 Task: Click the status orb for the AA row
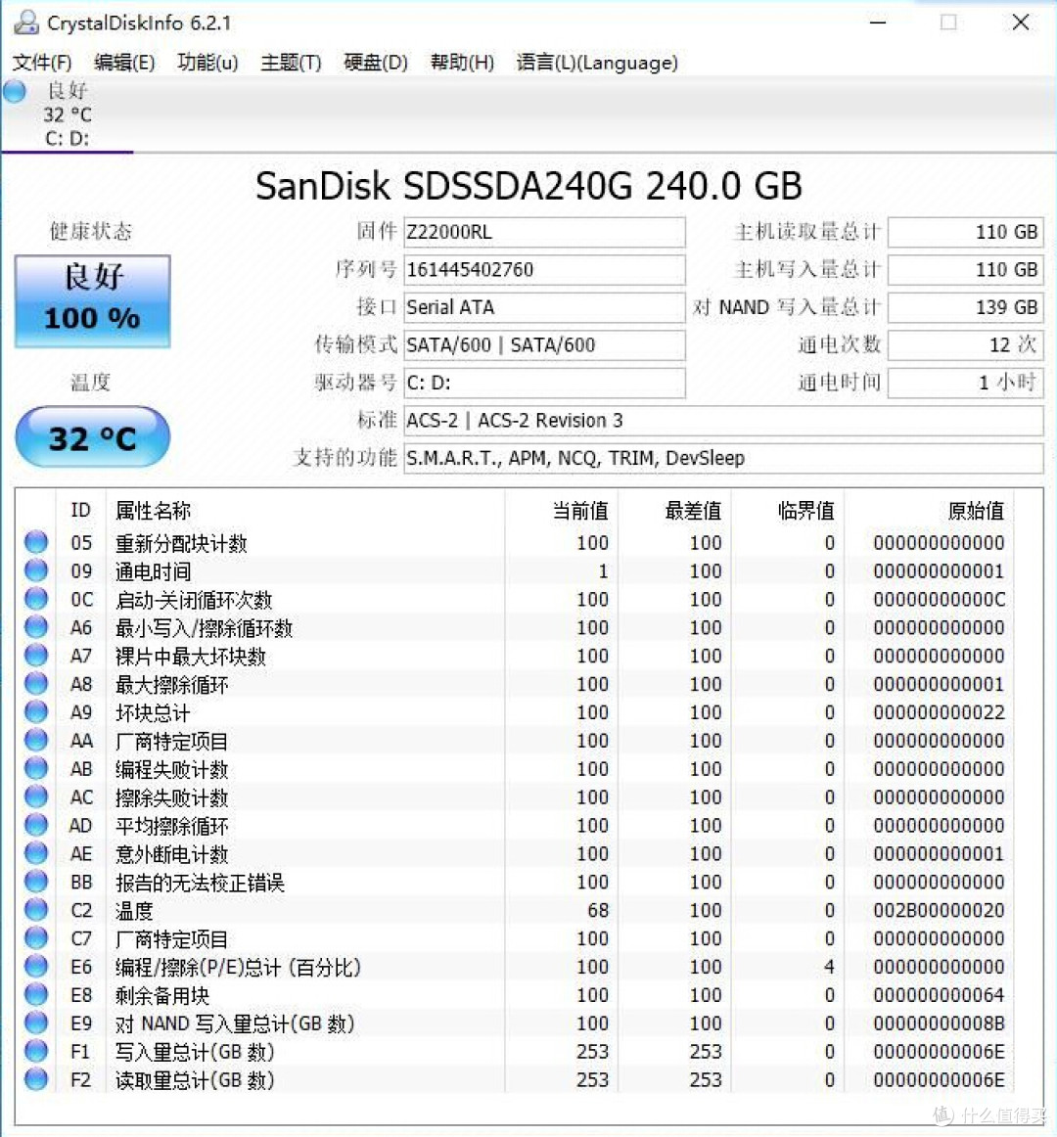pos(36,740)
